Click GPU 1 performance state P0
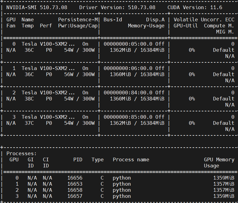The width and height of the screenshot is (238, 203). click(49, 75)
